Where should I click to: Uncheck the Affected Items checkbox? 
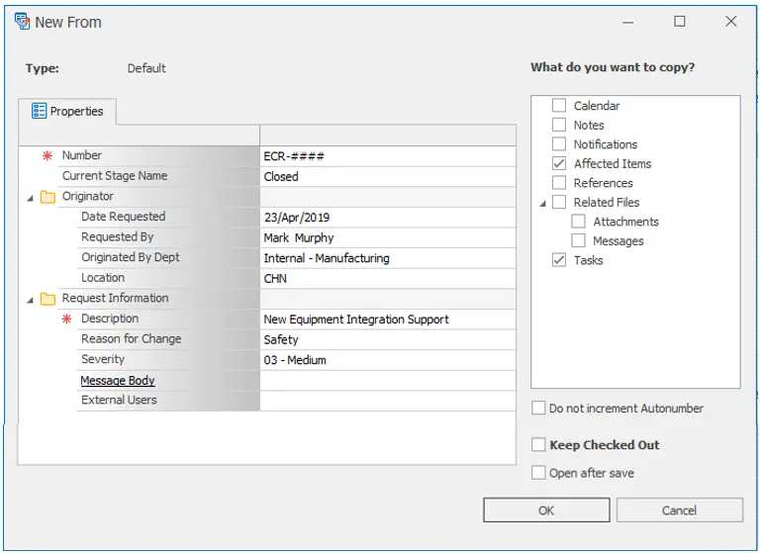tap(559, 164)
